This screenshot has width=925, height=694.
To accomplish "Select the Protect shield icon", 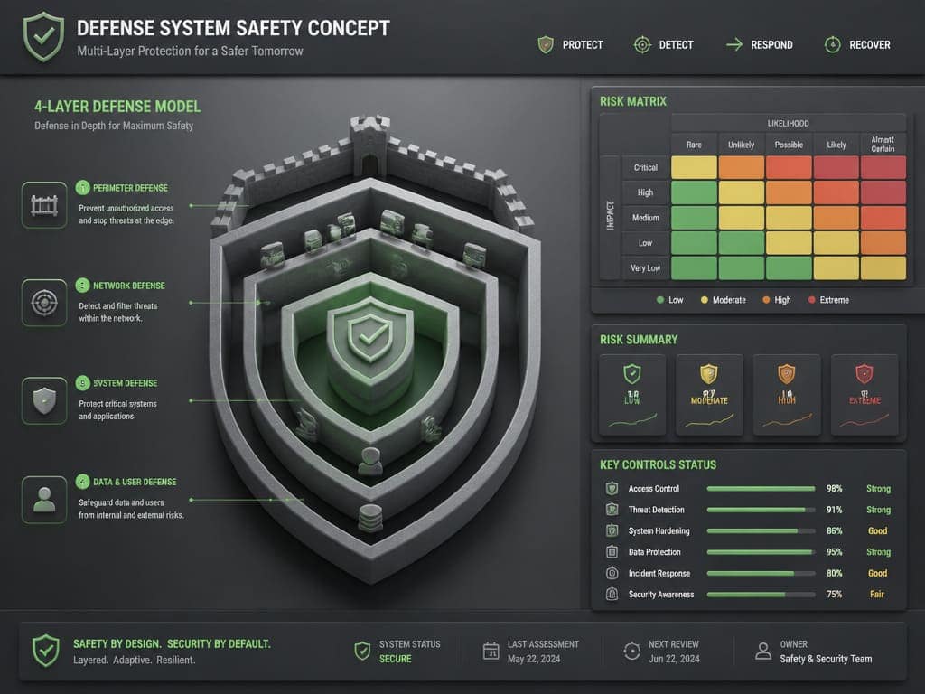I will tap(546, 45).
